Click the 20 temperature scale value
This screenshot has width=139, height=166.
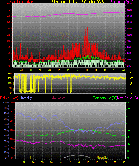point(129,130)
